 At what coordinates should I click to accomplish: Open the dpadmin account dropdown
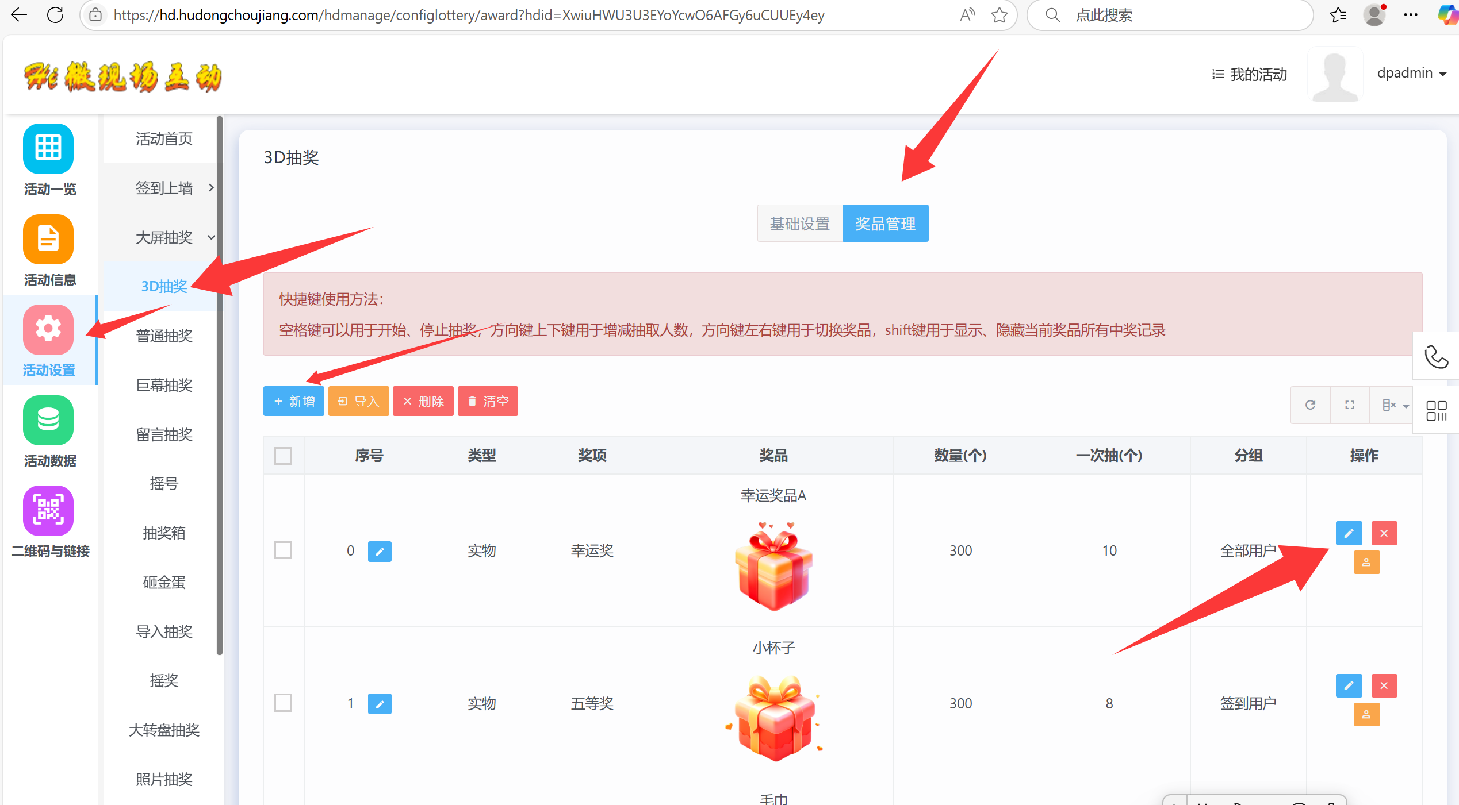pyautogui.click(x=1411, y=74)
